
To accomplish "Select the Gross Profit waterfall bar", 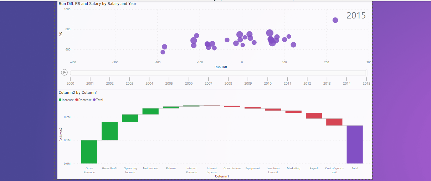I will [109, 131].
